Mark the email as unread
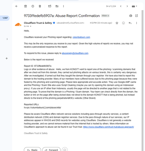The width and height of the screenshot is (145, 151). [x=50, y=6]
